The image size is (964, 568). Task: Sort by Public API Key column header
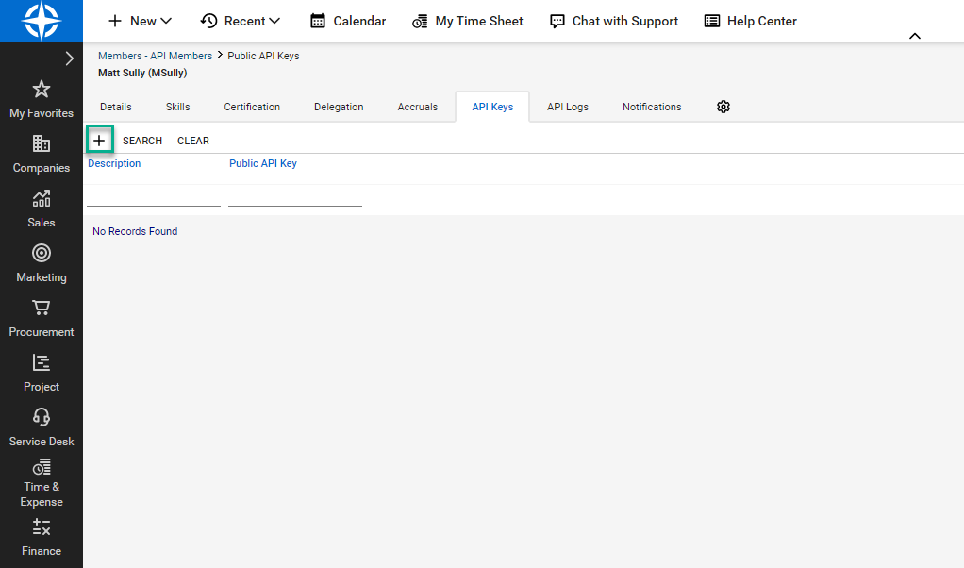point(263,163)
